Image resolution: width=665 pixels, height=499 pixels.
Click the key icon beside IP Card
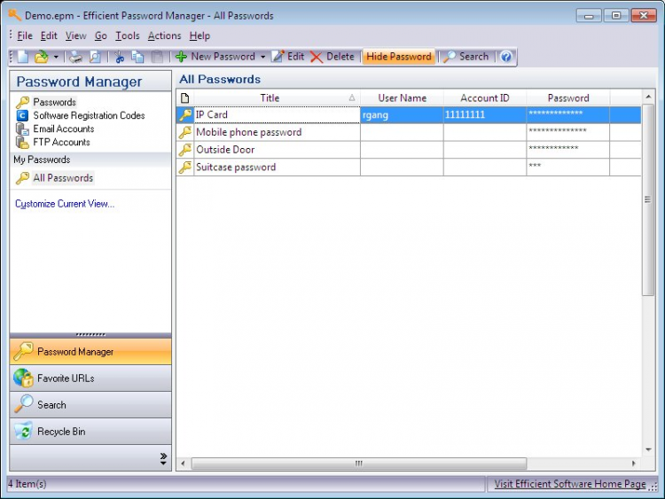[185, 115]
